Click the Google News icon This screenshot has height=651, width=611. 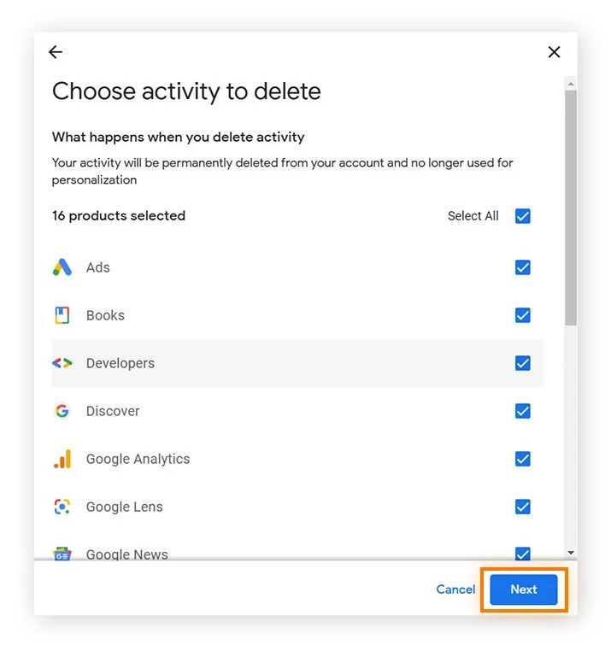pos(62,554)
